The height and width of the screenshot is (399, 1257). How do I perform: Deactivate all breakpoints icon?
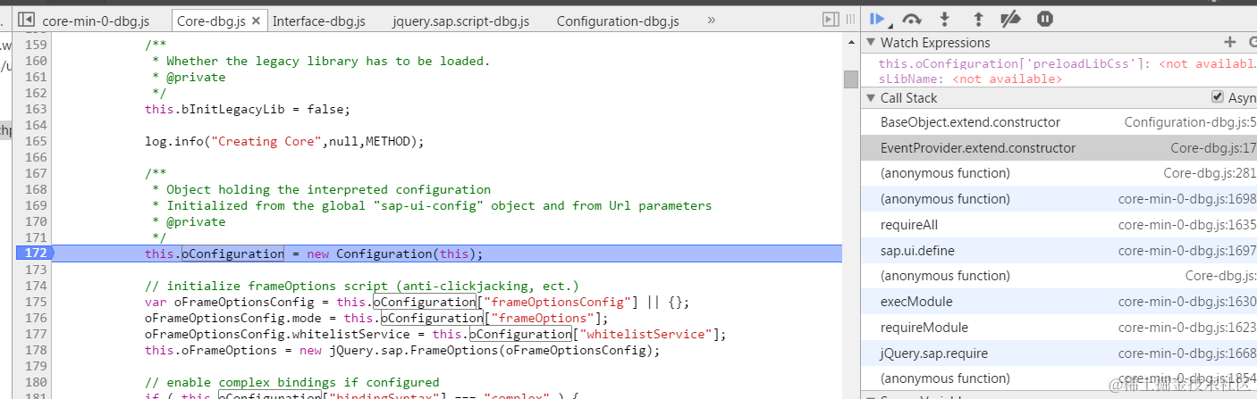click(x=1010, y=19)
